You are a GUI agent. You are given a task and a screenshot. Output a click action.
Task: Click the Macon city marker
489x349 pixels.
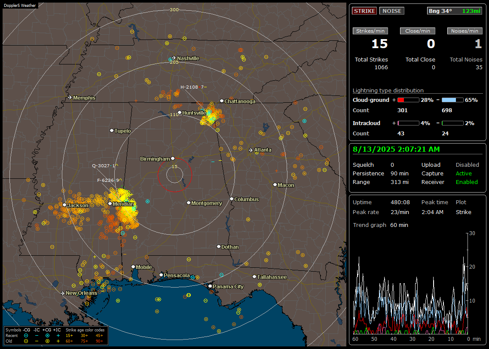pos(275,185)
